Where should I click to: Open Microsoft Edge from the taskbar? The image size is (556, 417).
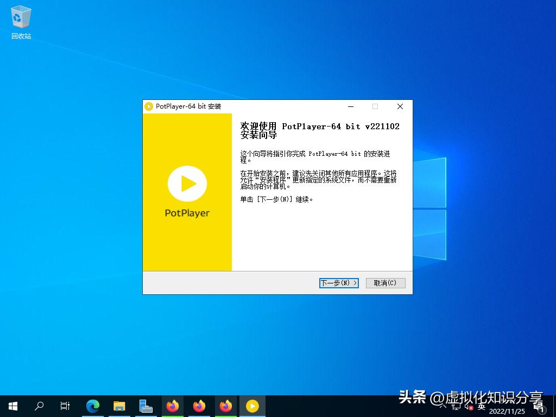93,406
